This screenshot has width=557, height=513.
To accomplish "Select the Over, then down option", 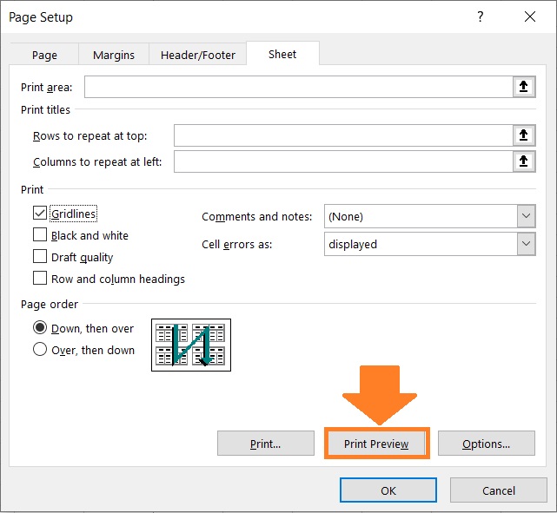I will (x=40, y=349).
